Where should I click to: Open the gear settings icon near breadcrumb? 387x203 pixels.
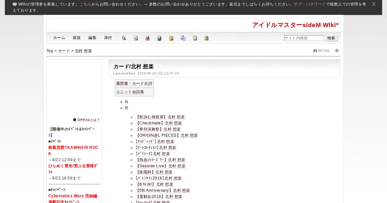coord(337,51)
